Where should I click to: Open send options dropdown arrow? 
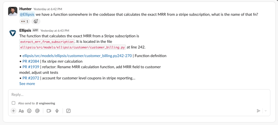coord(265,111)
